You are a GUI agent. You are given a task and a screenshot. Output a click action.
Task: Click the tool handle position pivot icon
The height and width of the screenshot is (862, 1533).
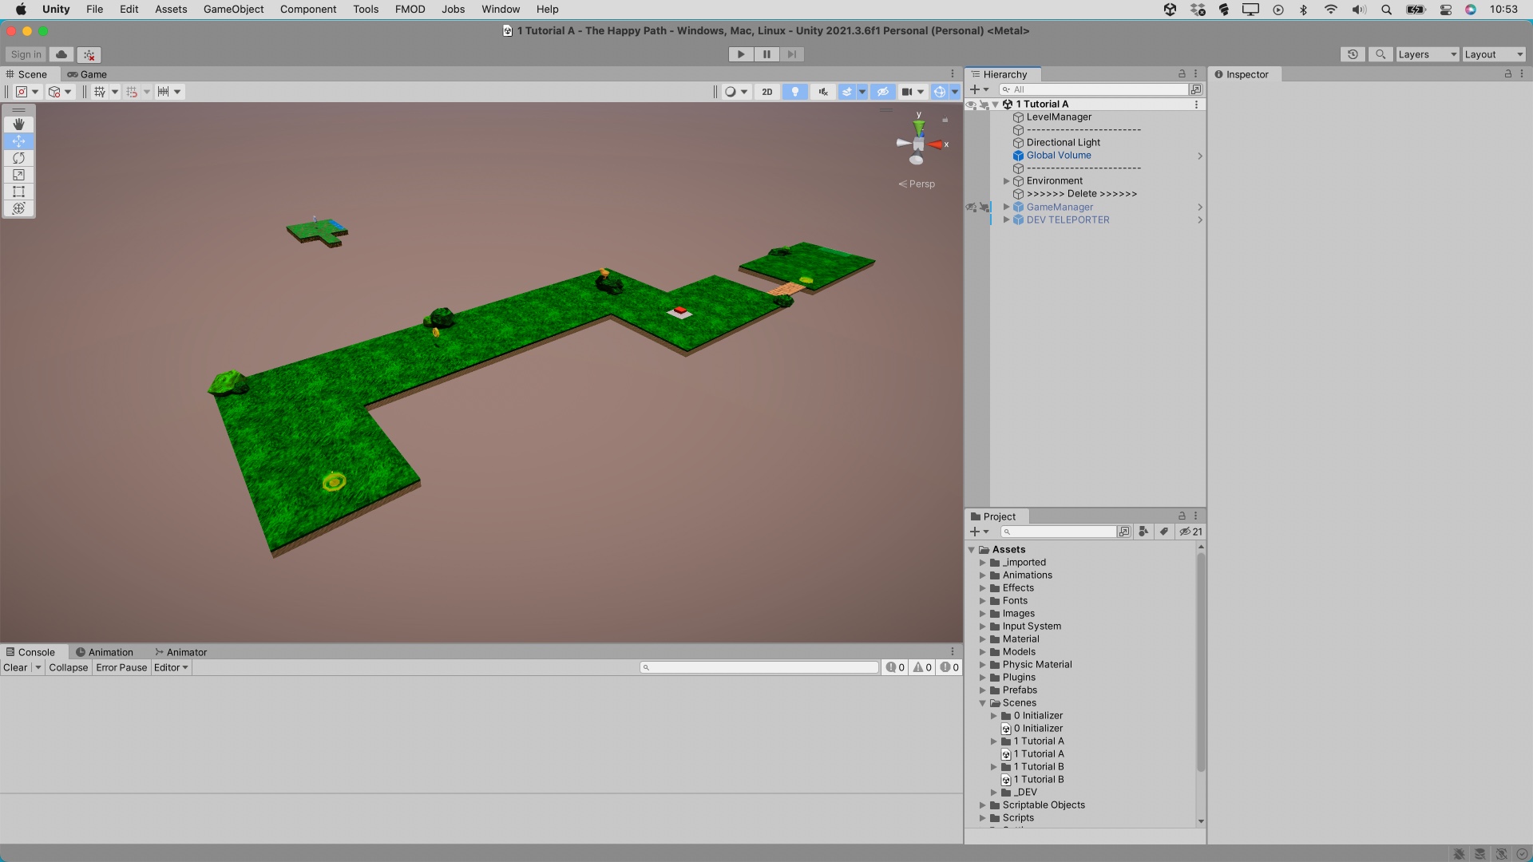tap(26, 92)
